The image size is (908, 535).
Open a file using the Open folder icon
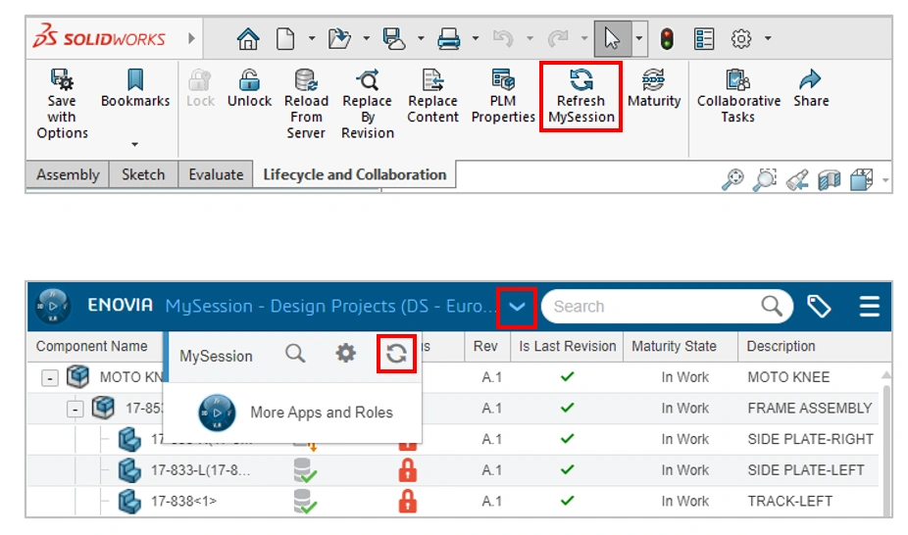coord(339,39)
